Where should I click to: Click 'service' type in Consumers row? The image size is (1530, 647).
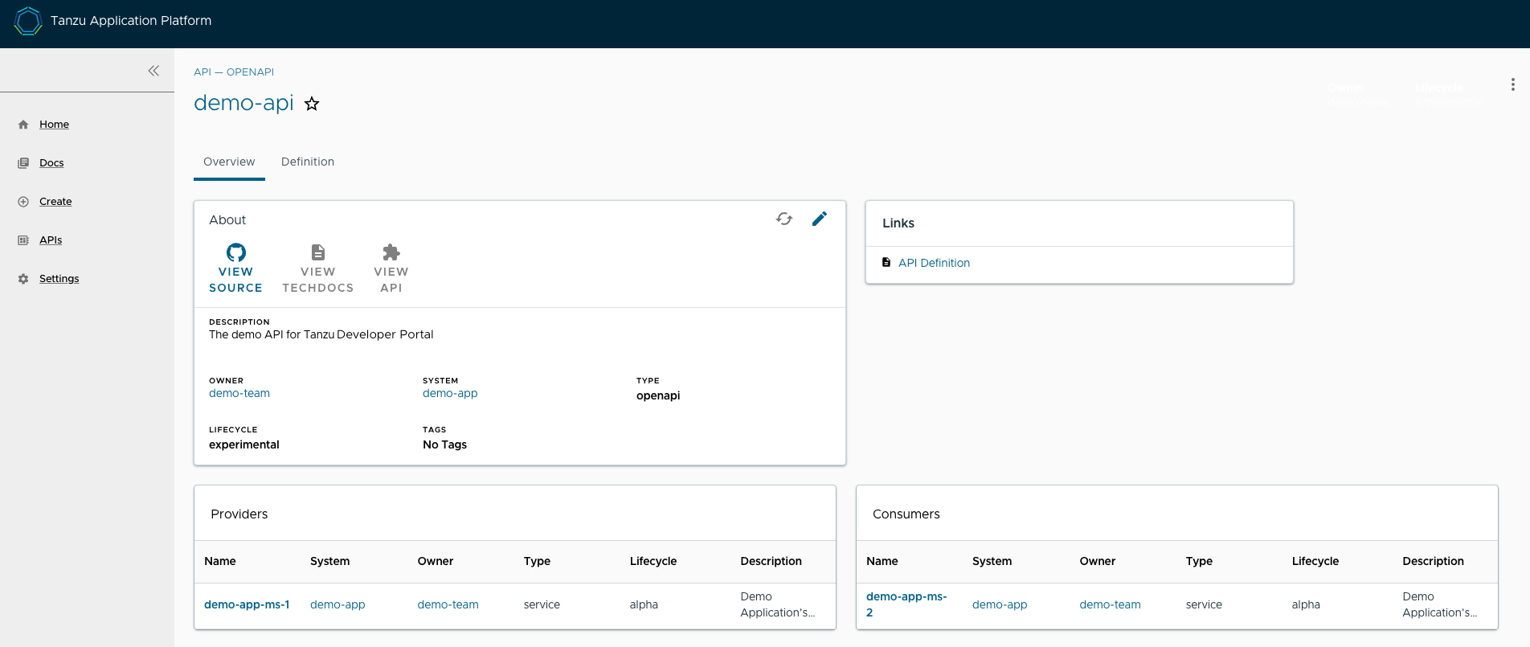pos(1204,604)
